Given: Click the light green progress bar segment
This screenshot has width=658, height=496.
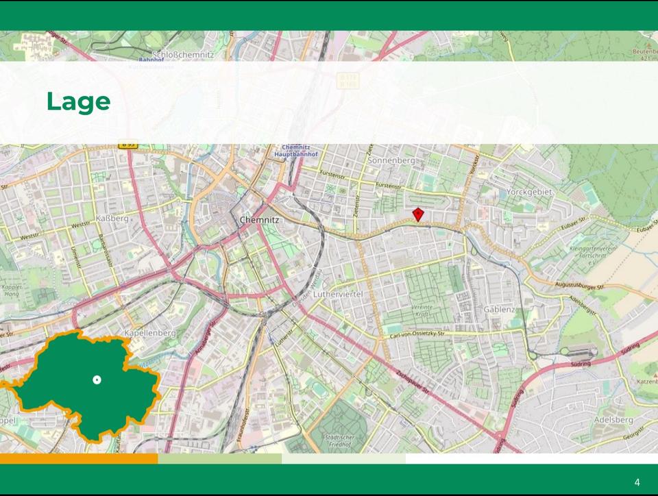Looking at the screenshot, I should click(x=219, y=458).
